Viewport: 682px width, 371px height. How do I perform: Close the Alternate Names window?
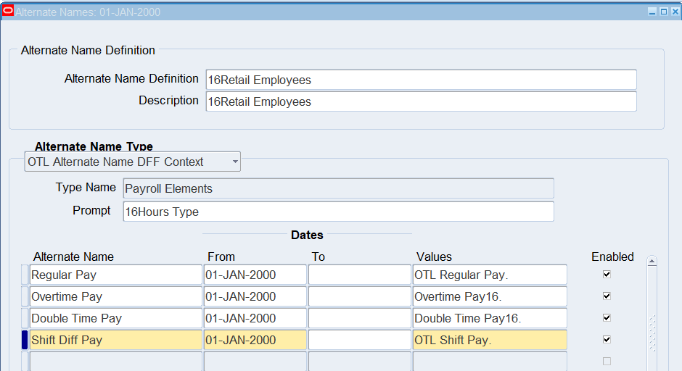[x=674, y=12]
